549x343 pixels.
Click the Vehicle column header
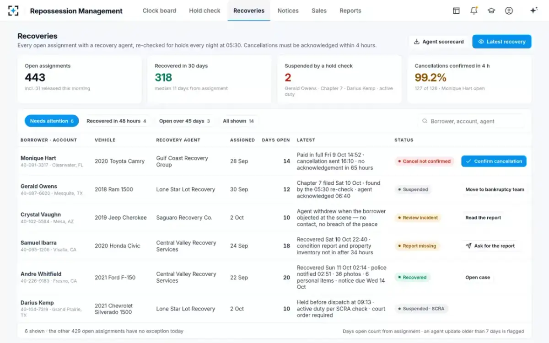click(105, 140)
